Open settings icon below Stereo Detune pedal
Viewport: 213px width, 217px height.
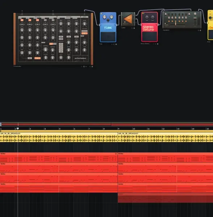pyautogui.click(x=158, y=44)
